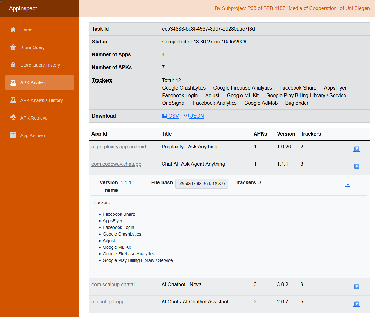The image size is (375, 317).
Task: Click the APK Retrieval cloud icon
Action: pyautogui.click(x=13, y=118)
